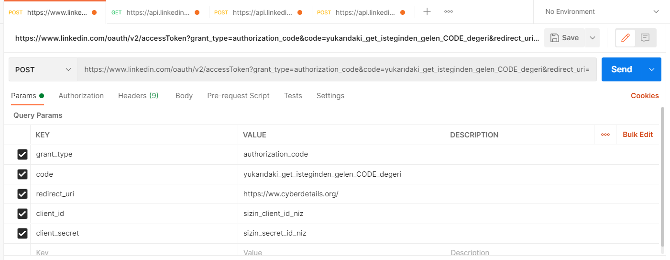This screenshot has width=670, height=260.
Task: Click the client_id key cell
Action: tap(134, 214)
